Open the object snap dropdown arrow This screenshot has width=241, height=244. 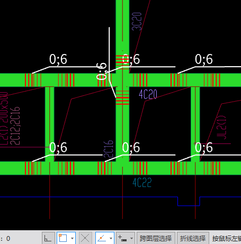pos(73,238)
